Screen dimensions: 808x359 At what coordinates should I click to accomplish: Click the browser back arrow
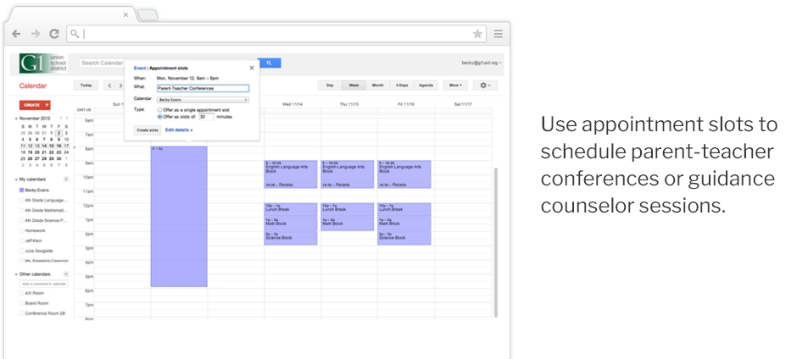pyautogui.click(x=16, y=34)
